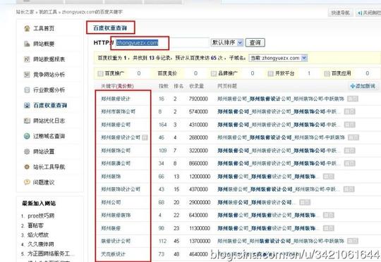This screenshot has width=381, height=262.
Task: Click the gray icon ending the 3220000 row
Action: 350,151
